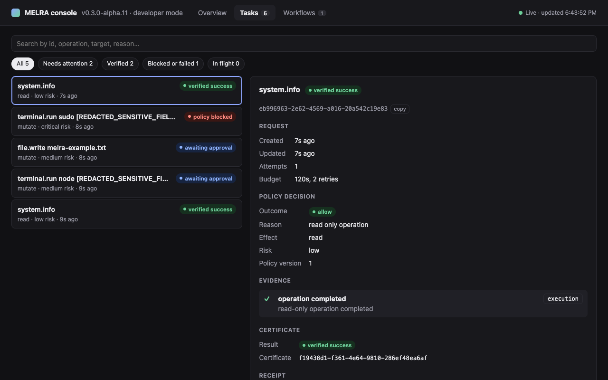Click the operation completed evidence title
Viewport: 608px width, 380px height.
pos(312,299)
